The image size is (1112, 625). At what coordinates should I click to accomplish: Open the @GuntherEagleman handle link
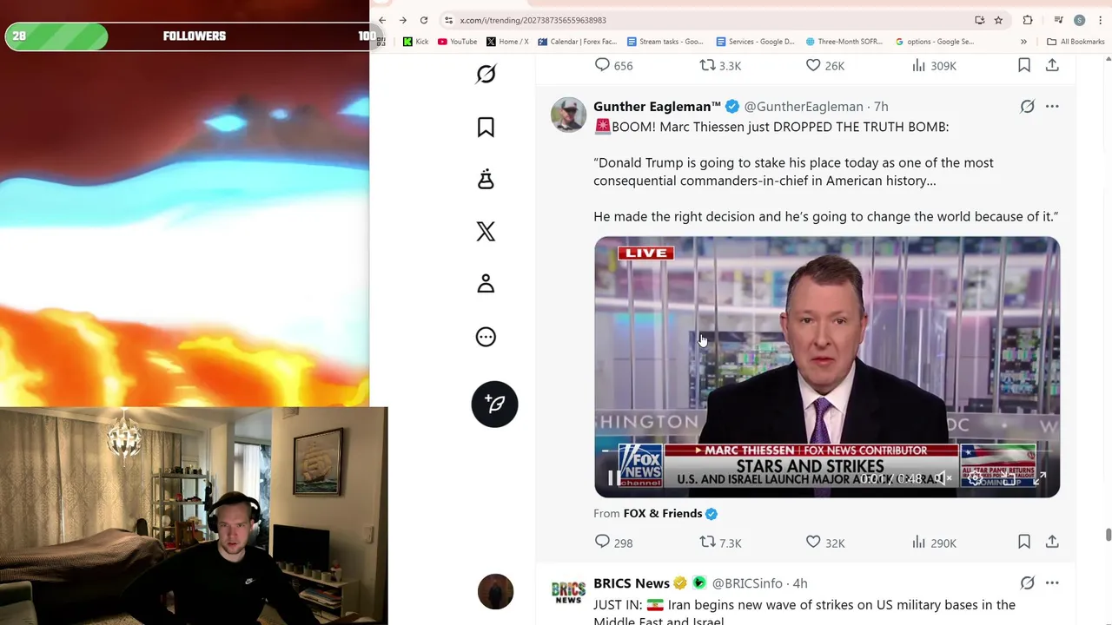[804, 106]
